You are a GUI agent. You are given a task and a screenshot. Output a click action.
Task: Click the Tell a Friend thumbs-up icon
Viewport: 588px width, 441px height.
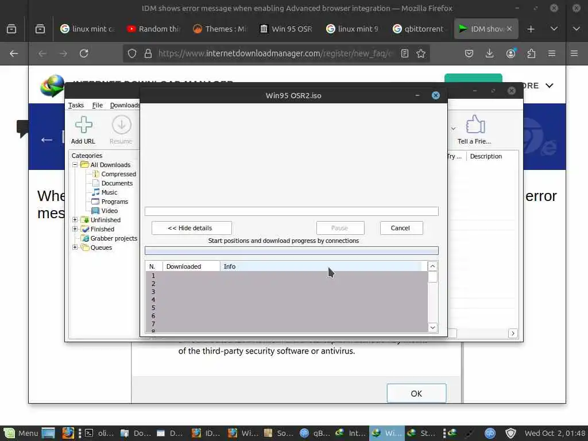coord(475,124)
